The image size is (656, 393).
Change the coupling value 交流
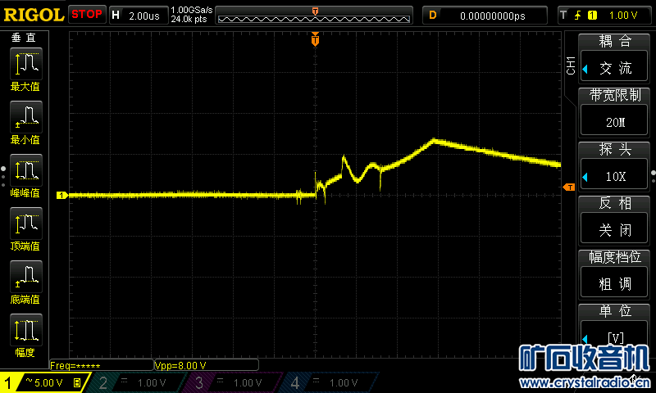(614, 67)
